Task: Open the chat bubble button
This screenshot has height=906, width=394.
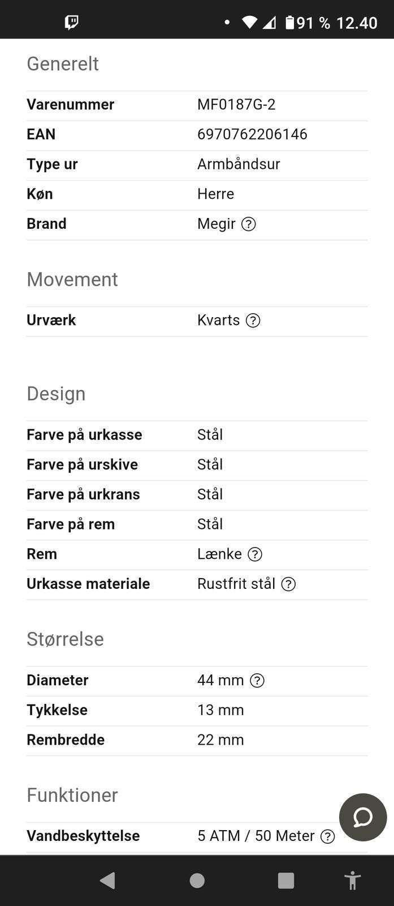Action: [x=363, y=817]
